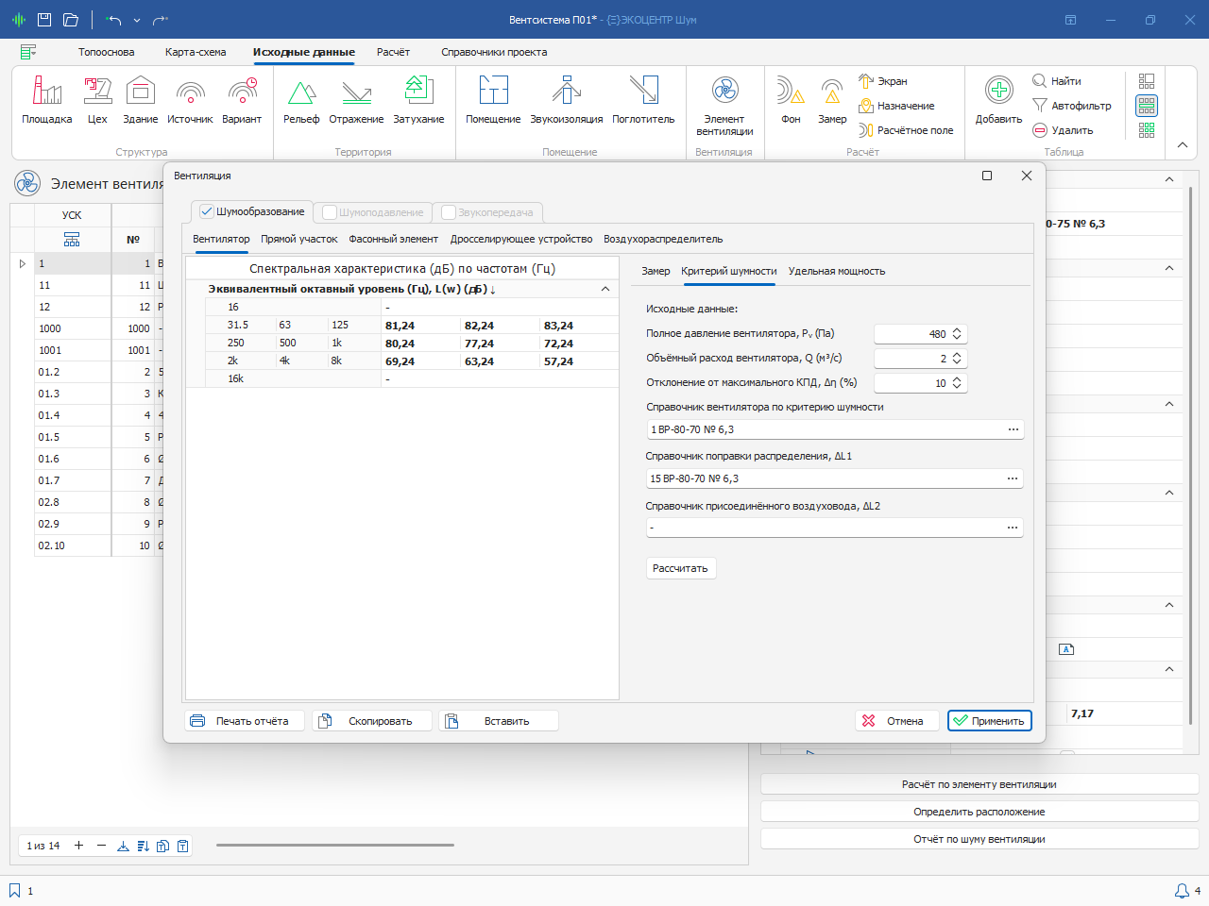Image resolution: width=1209 pixels, height=906 pixels.
Task: Open the Источник ribbon tool
Action: point(190,92)
